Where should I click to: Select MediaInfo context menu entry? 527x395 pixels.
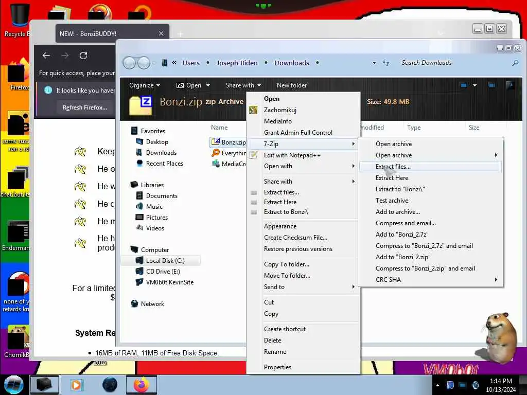pyautogui.click(x=303, y=121)
